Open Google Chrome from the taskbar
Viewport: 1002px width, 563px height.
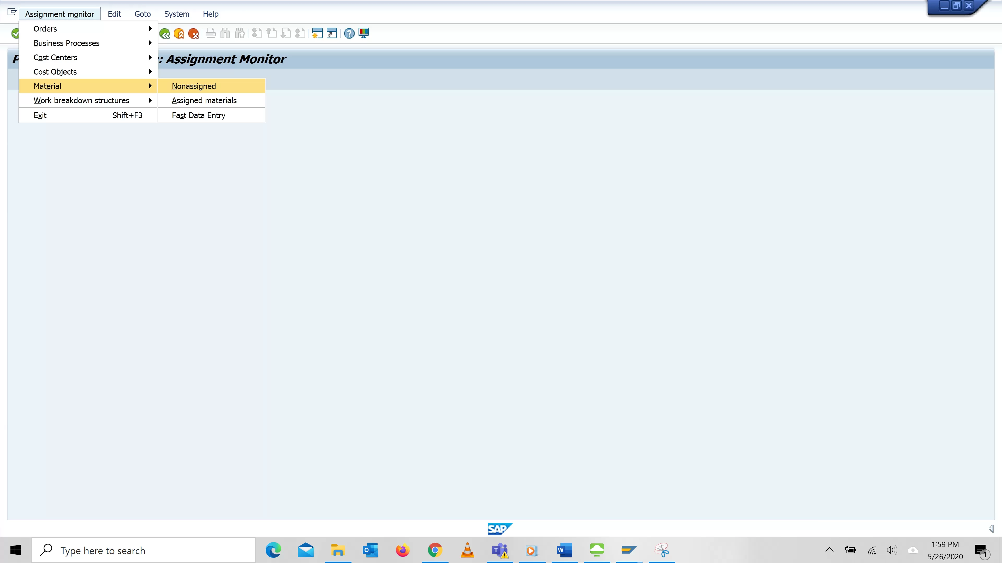click(x=435, y=550)
